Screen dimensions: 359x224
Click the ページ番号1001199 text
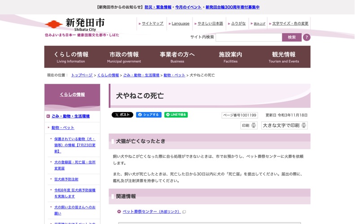(240, 115)
